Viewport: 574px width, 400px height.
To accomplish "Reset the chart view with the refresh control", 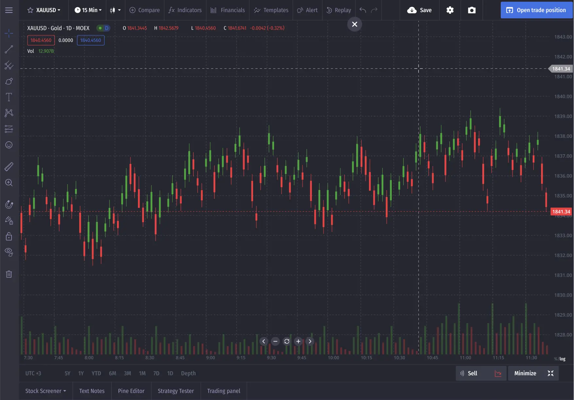I will coord(287,341).
